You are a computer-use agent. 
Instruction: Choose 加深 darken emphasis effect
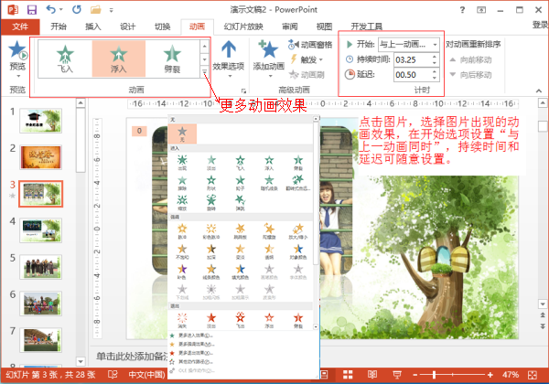(211, 251)
